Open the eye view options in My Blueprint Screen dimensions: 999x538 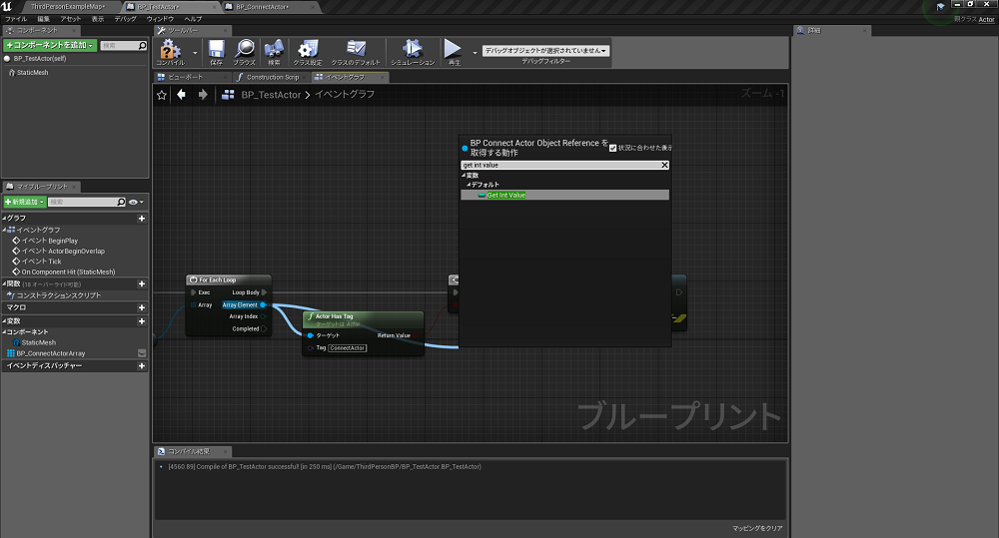[136, 202]
